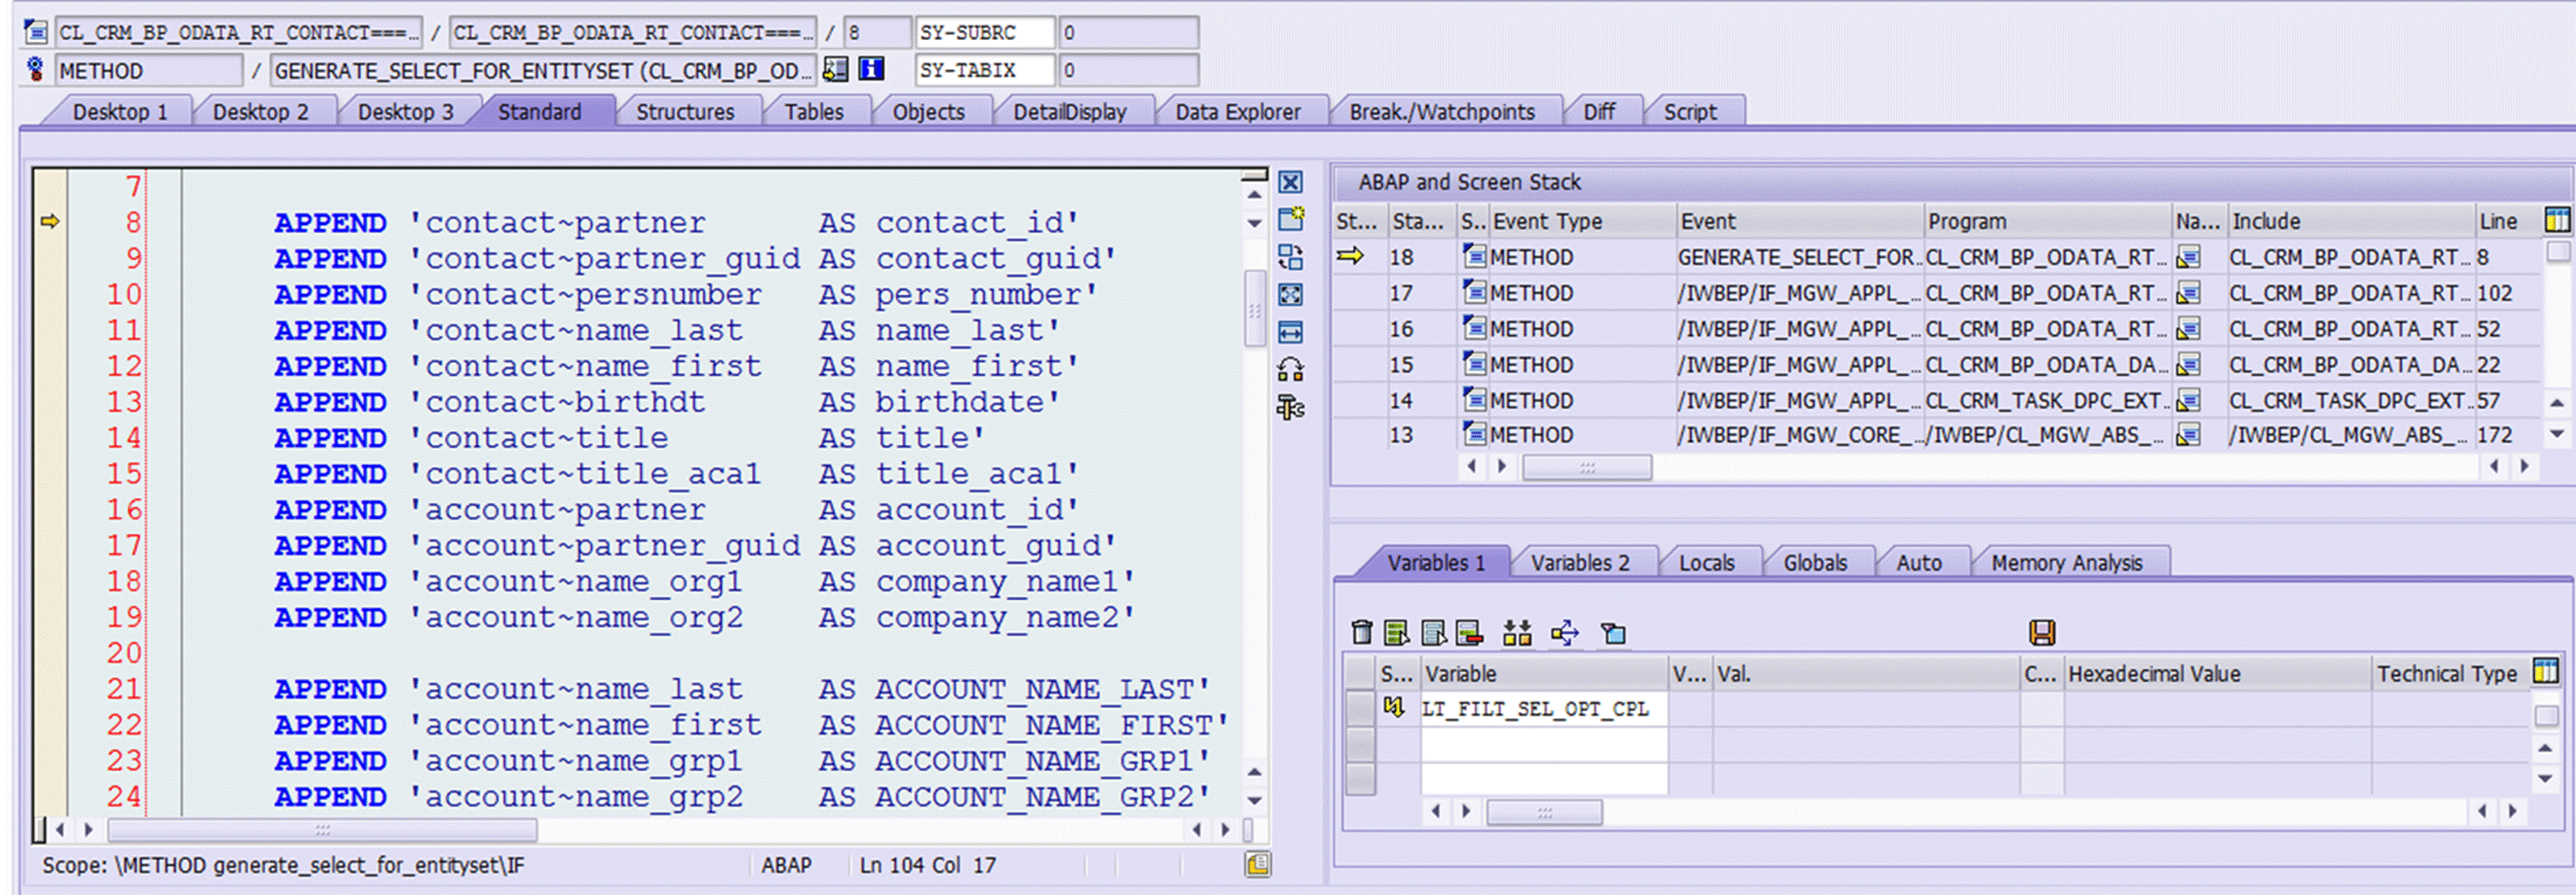Click the status bar icon at editor bottom-right
The image size is (2576, 895).
click(1258, 865)
